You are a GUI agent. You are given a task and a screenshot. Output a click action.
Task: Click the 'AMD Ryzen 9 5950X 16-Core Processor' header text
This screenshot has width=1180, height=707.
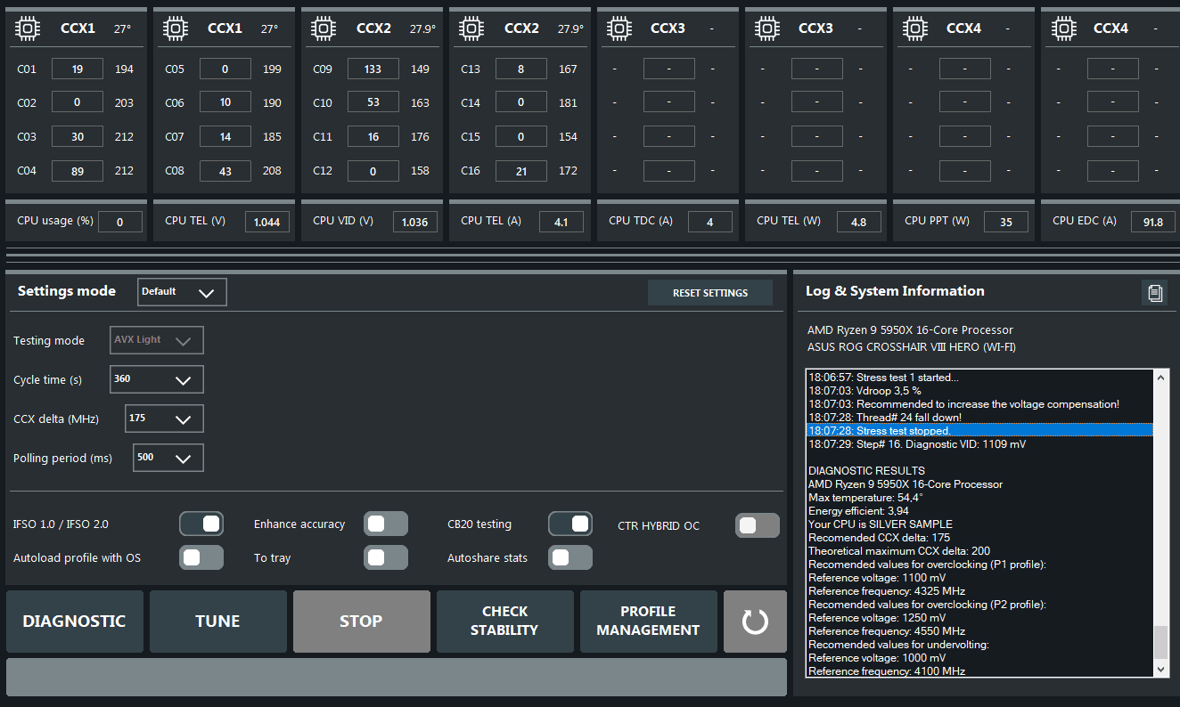point(910,330)
